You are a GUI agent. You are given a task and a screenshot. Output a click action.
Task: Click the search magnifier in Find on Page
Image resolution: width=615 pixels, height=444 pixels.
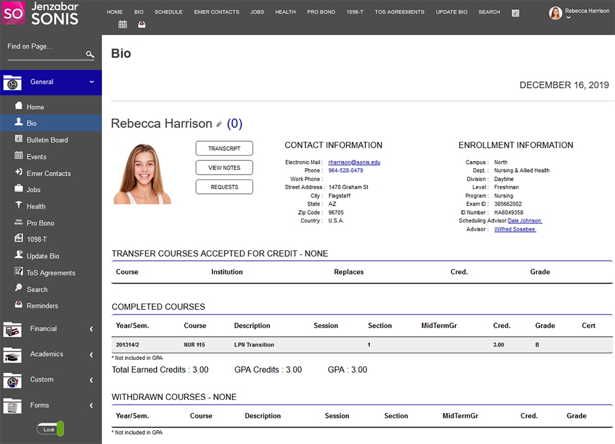point(90,55)
